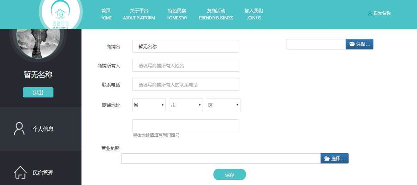Open the 区 district dropdown
This screenshot has width=417, height=185.
pyautogui.click(x=223, y=105)
